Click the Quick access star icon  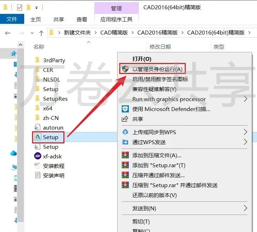14,53
